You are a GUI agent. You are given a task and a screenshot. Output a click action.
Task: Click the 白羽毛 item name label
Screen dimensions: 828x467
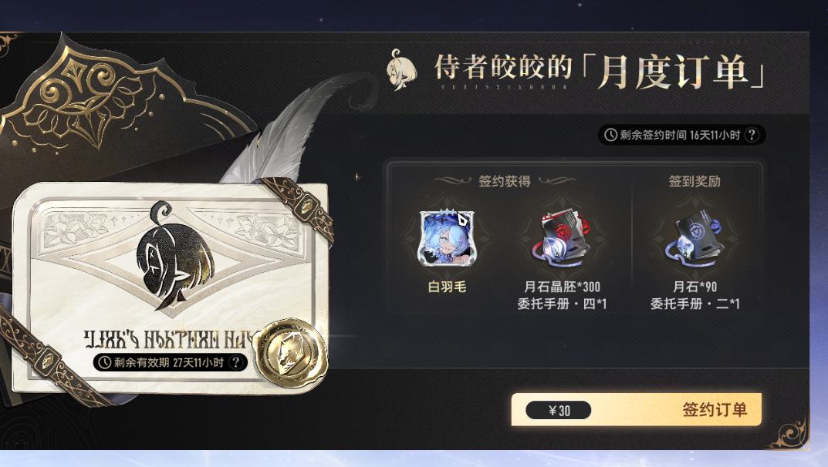pos(447,287)
